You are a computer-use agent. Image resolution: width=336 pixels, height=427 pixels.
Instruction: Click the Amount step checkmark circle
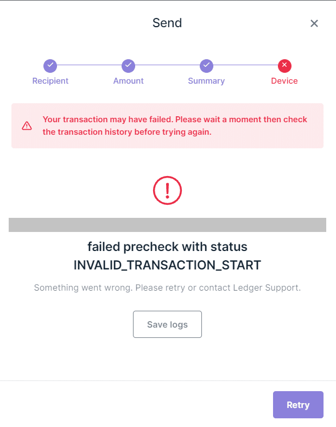point(128,66)
